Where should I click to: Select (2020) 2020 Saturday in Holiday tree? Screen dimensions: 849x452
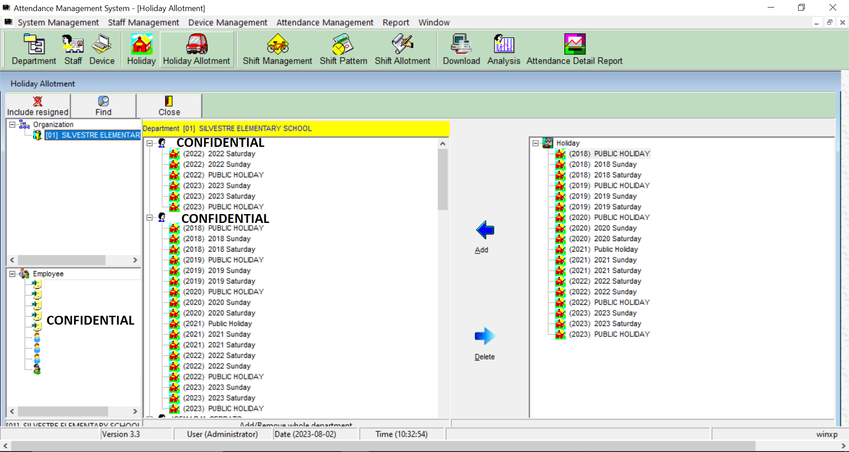pyautogui.click(x=605, y=238)
